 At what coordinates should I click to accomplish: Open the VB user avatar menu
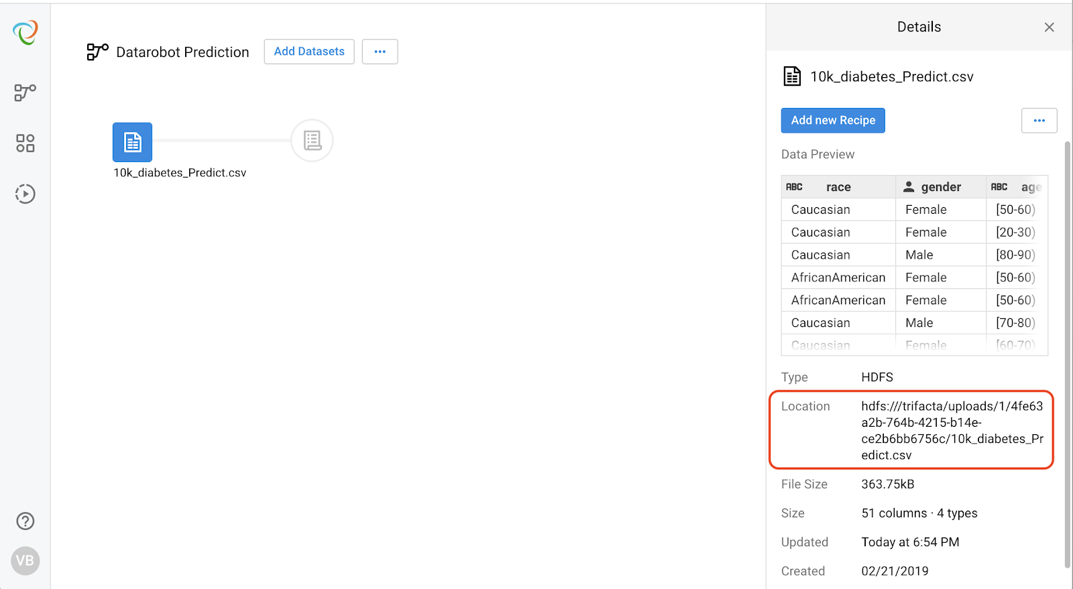coord(25,560)
